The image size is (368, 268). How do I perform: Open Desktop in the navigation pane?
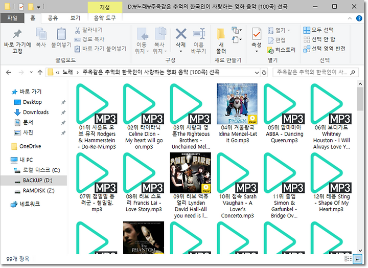pos(28,102)
